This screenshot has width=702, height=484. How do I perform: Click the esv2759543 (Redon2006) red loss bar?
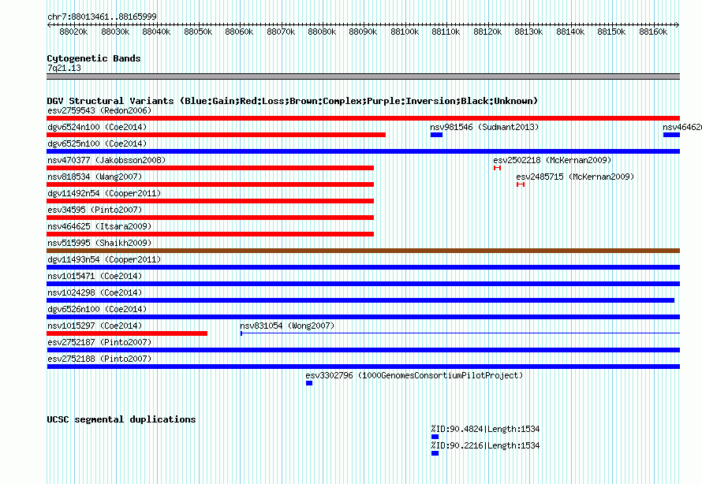coord(363,118)
